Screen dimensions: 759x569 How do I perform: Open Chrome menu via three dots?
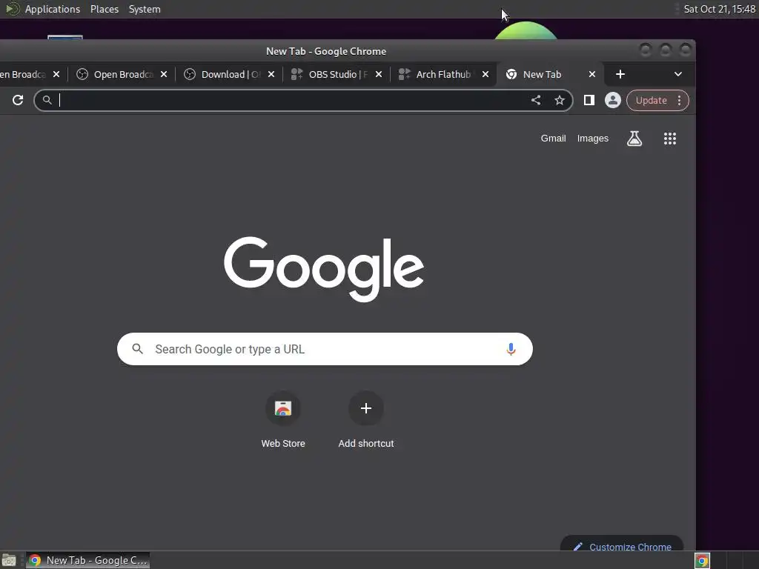[x=679, y=100]
